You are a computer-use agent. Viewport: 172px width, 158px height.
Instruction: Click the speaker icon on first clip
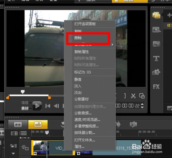[x=35, y=153]
